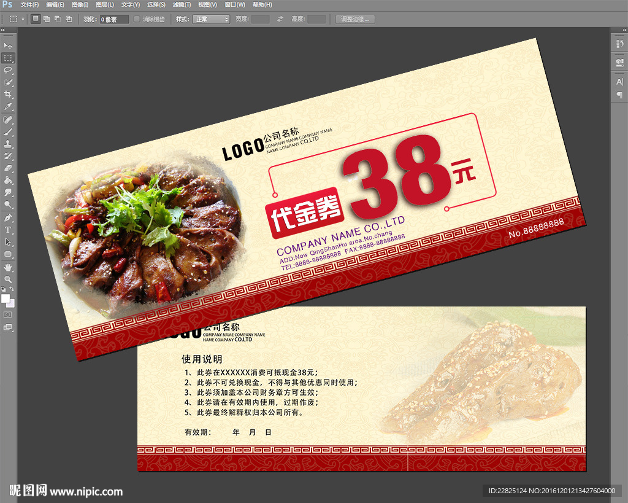Click the 代金券 red label on voucher
This screenshot has height=503, width=628.
(x=305, y=212)
